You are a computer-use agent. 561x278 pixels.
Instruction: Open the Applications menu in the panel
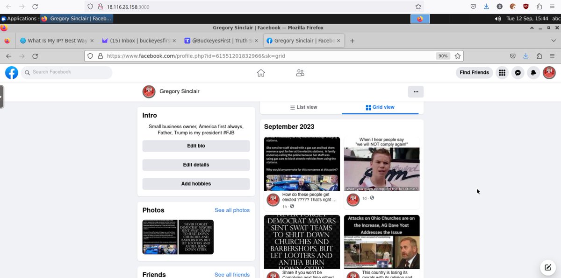pos(19,19)
